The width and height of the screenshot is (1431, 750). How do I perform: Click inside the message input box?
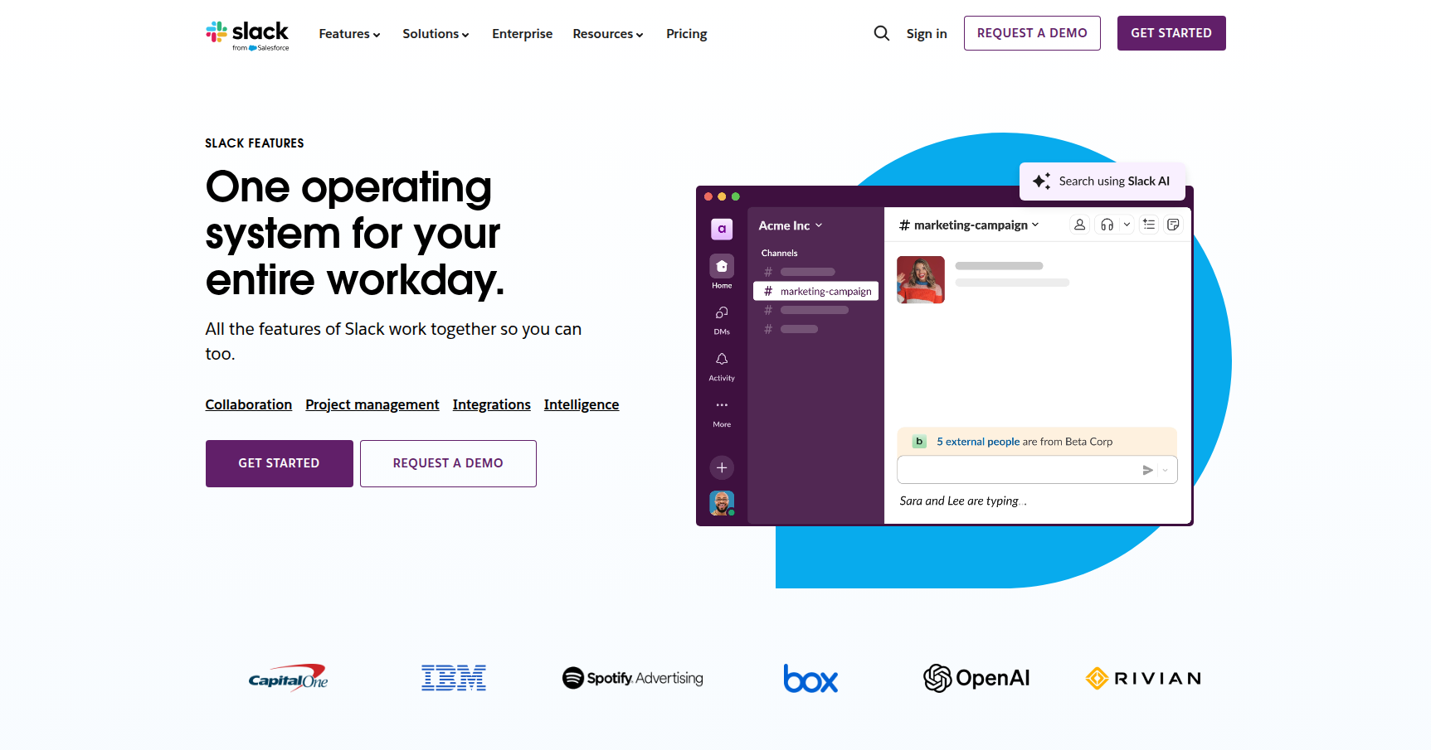pyautogui.click(x=1016, y=470)
